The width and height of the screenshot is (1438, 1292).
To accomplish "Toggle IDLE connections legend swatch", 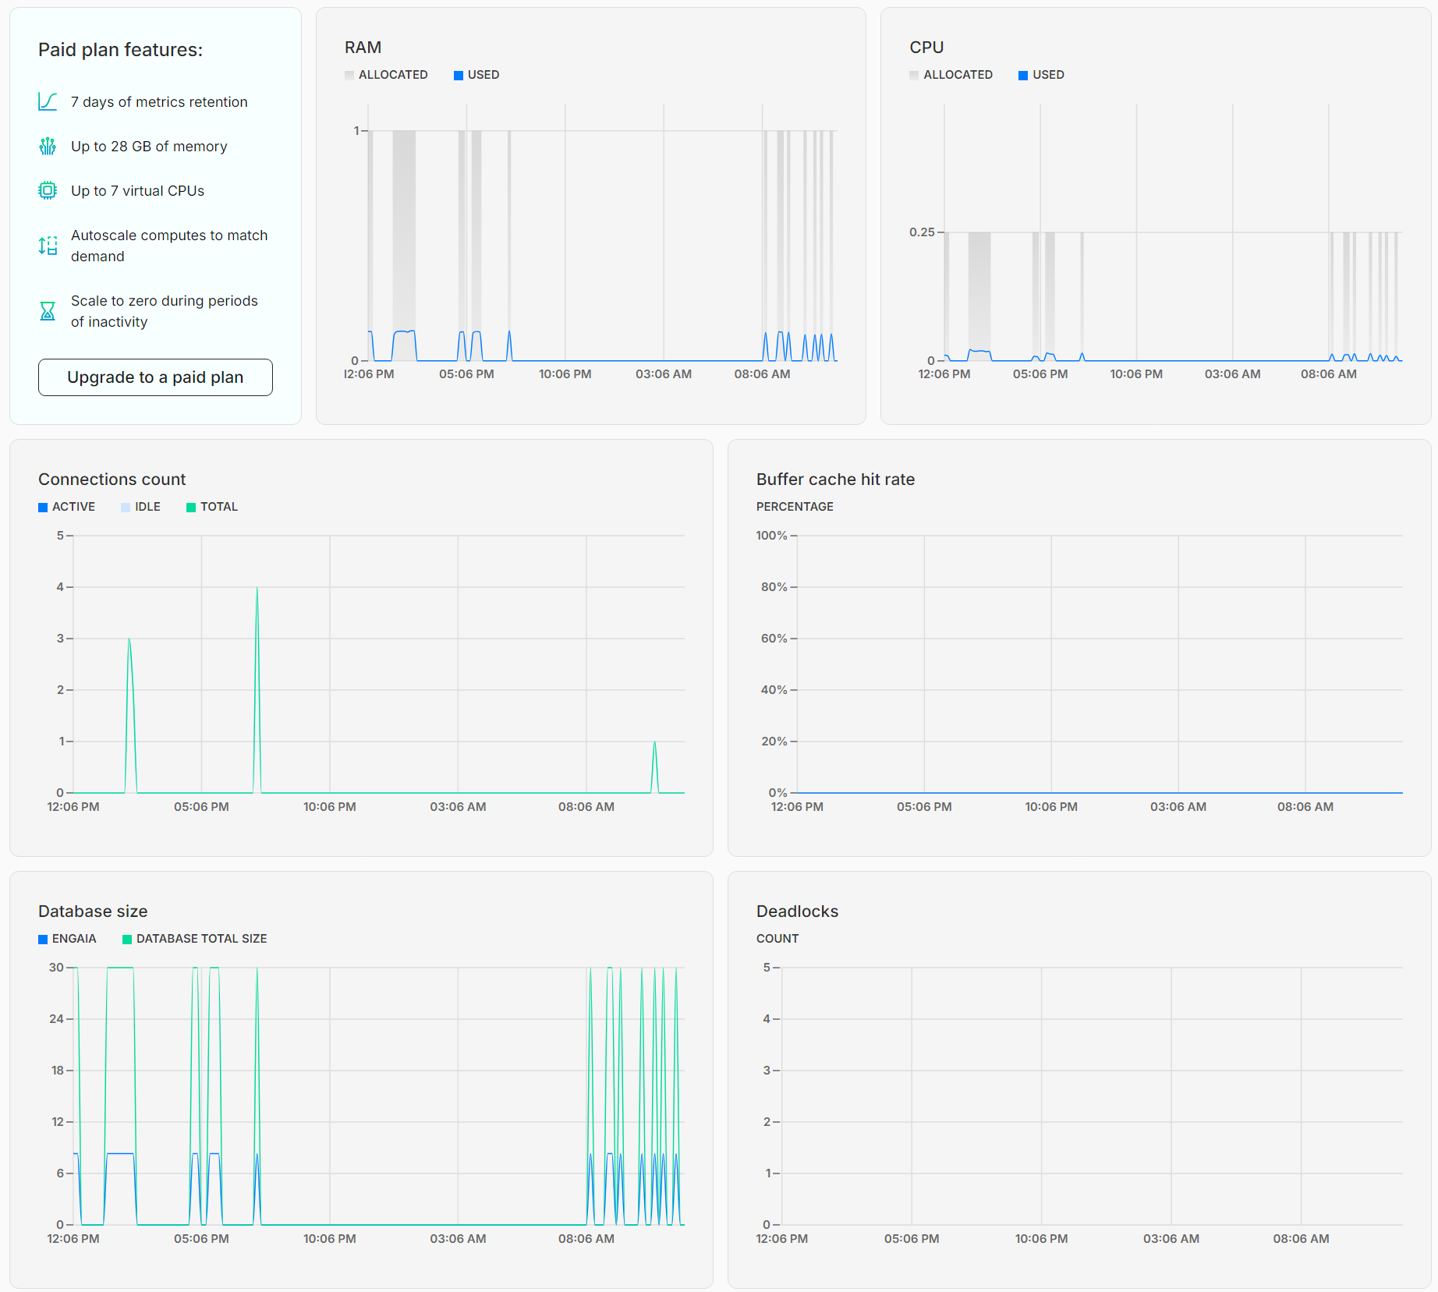I will (x=126, y=508).
